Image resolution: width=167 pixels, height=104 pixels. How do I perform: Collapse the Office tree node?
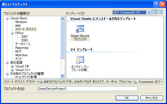click(x=12, y=34)
